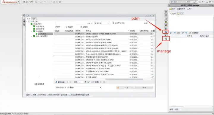The height and width of the screenshot is (115, 214).
Task: Click the 另存为 save icon in the Manage panel
Action: [179, 9]
